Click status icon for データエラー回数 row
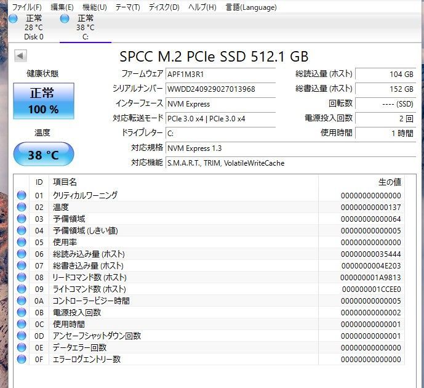 (22, 347)
